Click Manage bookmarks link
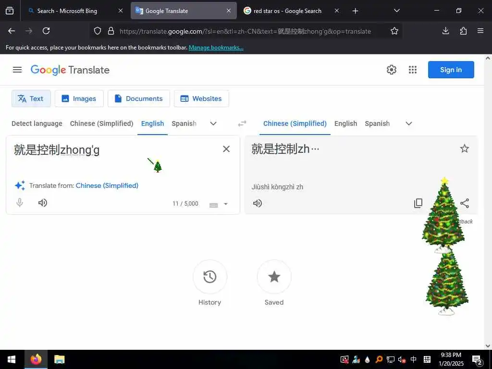Screen dimensions: 492x369 [x=216, y=48]
